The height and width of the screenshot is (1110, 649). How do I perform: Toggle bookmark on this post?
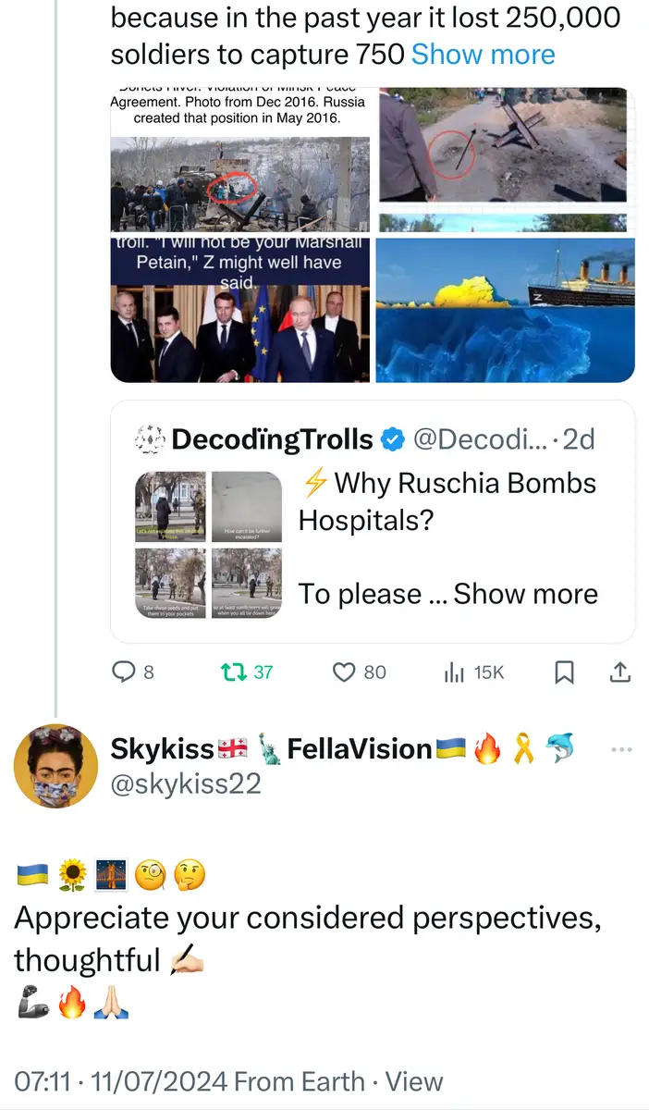564,672
